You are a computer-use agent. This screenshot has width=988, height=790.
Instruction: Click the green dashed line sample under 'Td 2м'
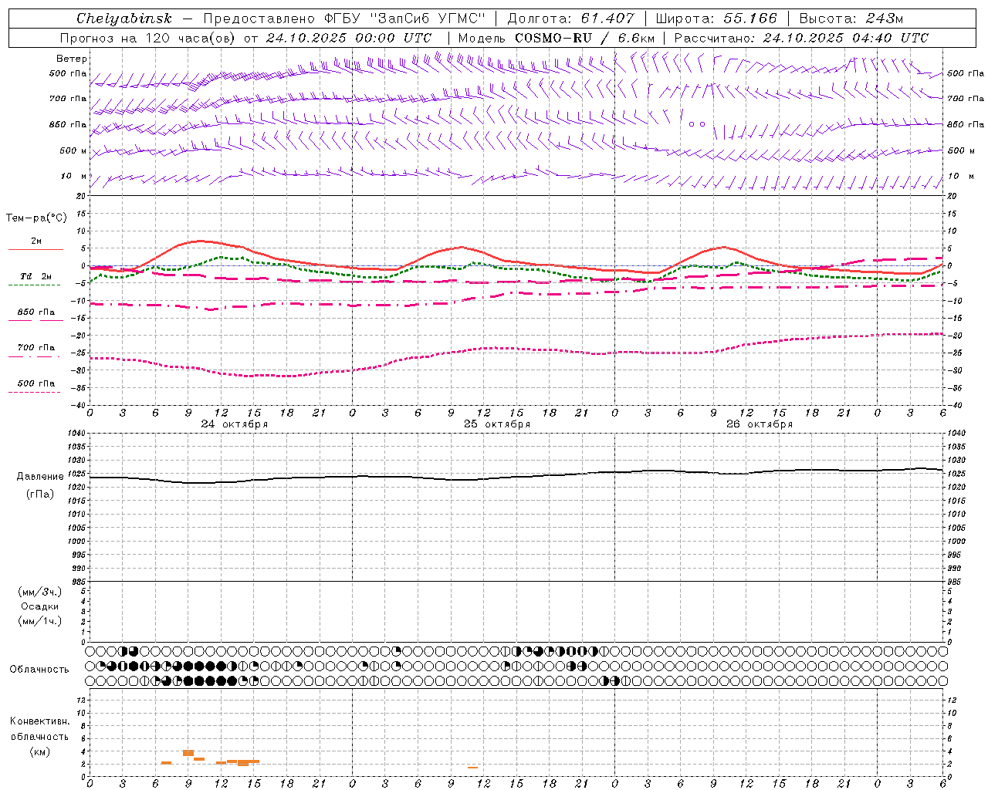pos(35,285)
